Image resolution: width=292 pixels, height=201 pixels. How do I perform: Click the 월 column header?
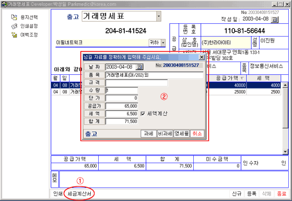(x=56, y=78)
